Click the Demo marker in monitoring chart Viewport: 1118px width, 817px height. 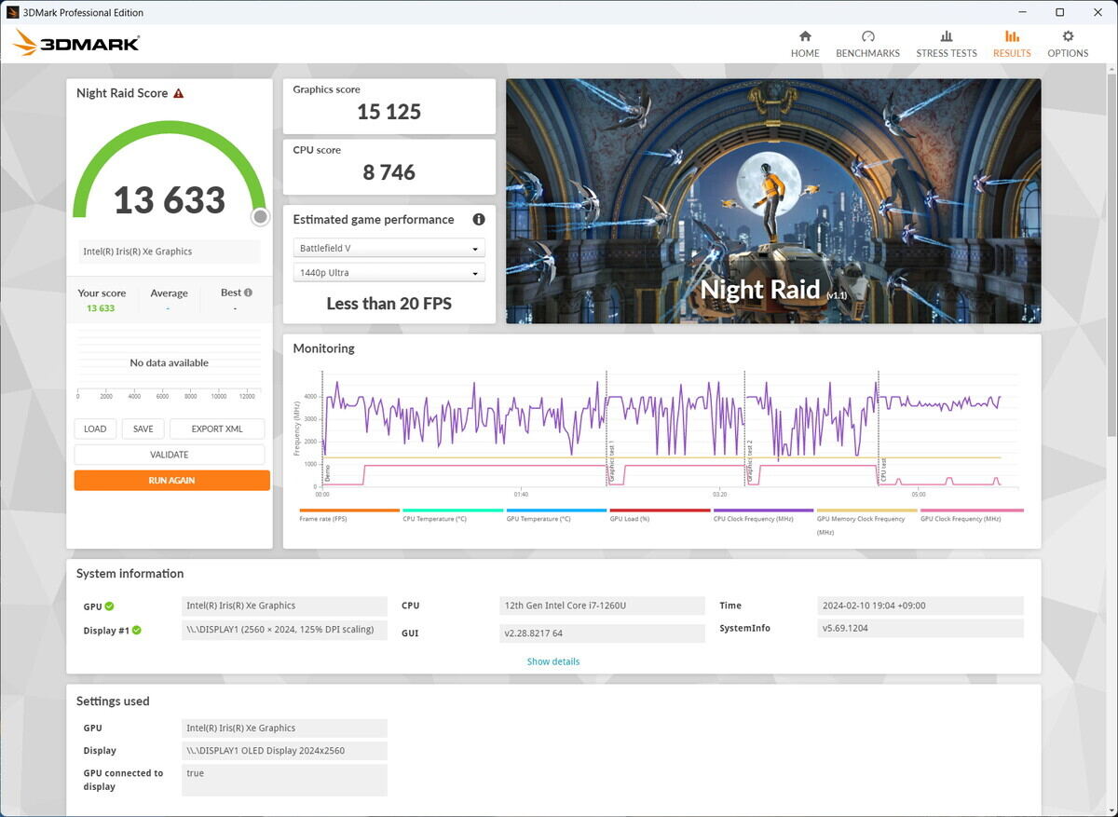327,474
